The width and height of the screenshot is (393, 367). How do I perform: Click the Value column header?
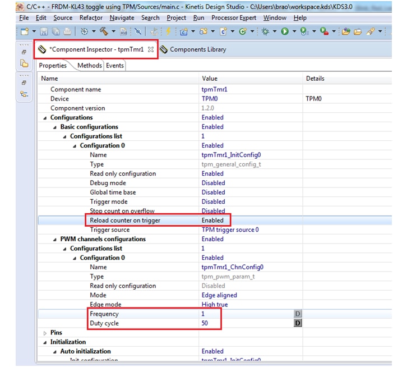point(251,79)
